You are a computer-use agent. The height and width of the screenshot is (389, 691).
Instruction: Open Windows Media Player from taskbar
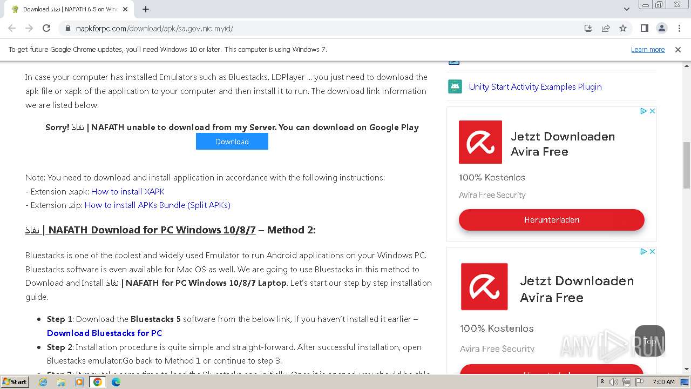click(x=79, y=382)
